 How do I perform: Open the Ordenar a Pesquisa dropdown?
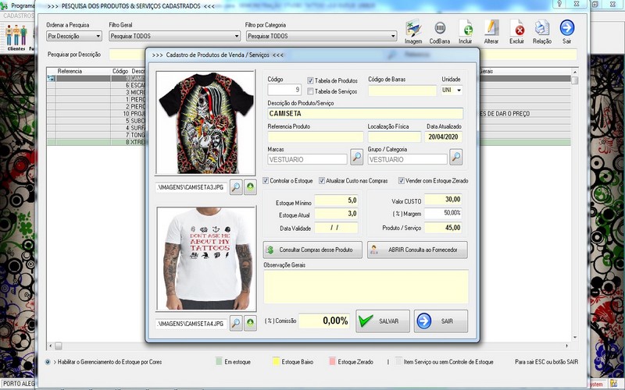click(x=74, y=36)
